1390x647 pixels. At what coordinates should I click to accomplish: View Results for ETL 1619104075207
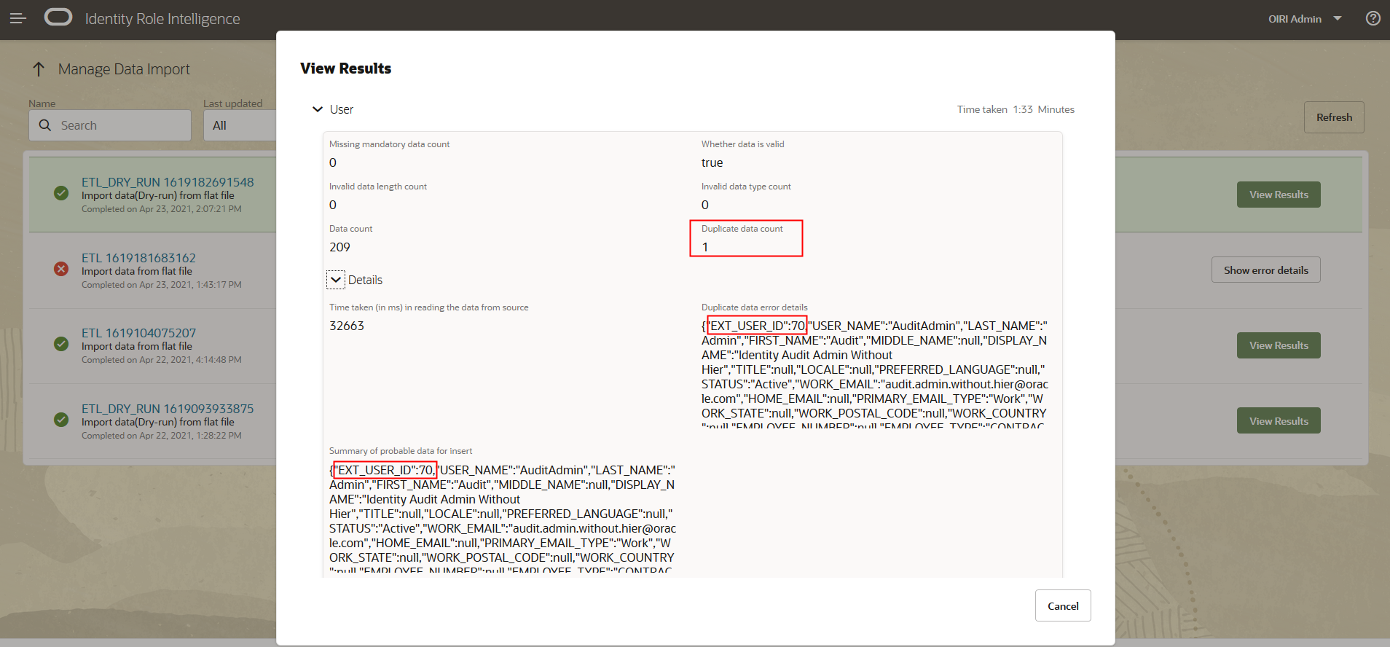[x=1279, y=345]
